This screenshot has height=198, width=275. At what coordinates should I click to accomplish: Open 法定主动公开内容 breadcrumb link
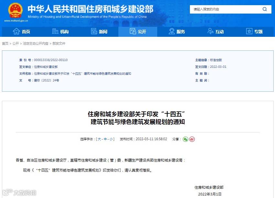pos(36,43)
